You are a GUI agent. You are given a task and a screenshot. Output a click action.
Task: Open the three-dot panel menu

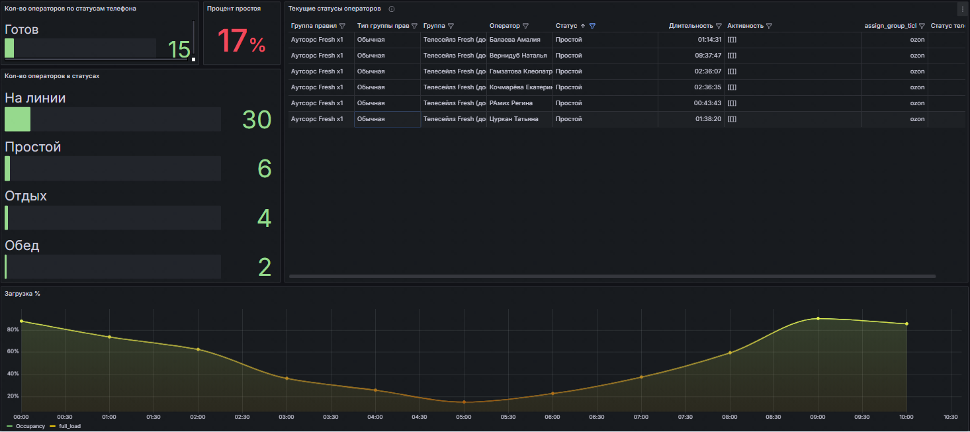962,9
